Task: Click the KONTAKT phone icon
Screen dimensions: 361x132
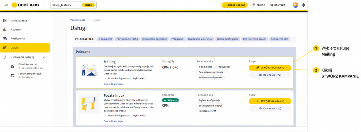Action: click(x=271, y=5)
